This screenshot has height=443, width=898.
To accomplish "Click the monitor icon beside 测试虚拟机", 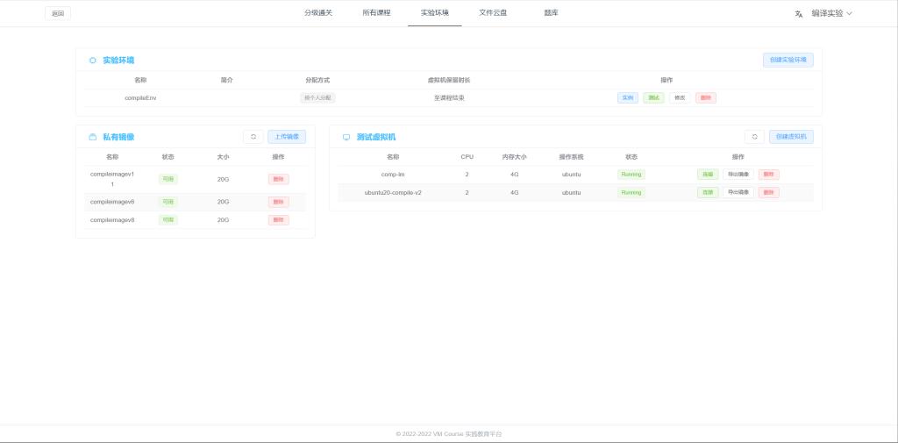I will pos(346,137).
